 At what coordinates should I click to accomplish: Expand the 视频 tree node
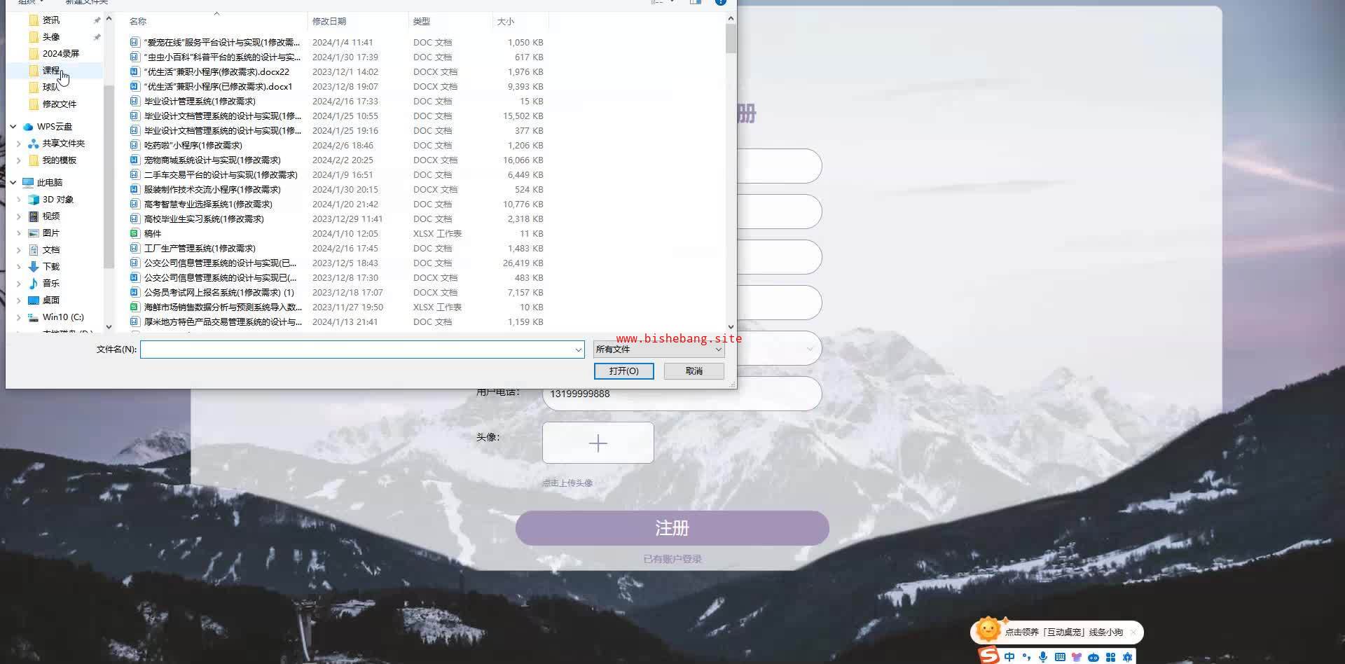(x=19, y=216)
